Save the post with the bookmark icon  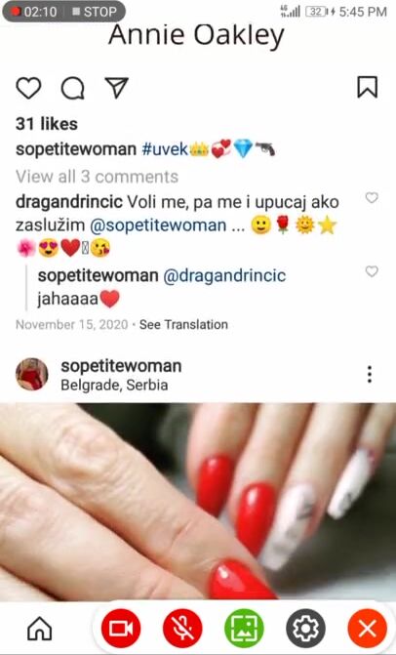click(x=367, y=87)
